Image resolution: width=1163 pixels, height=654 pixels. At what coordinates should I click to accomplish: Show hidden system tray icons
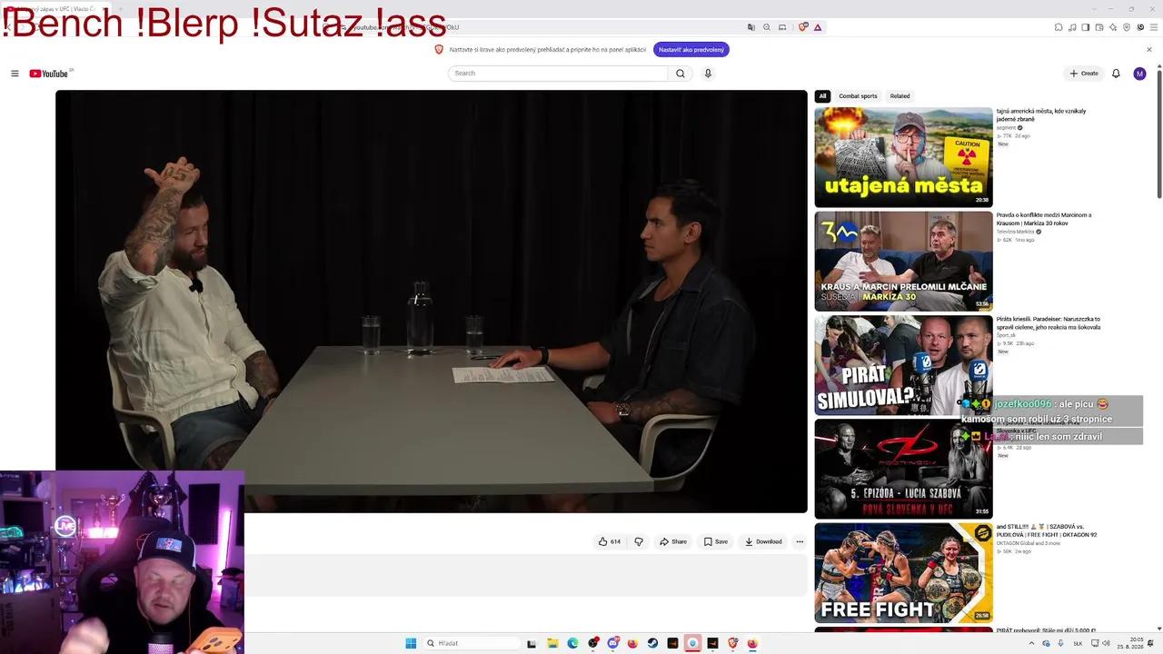tap(1031, 643)
